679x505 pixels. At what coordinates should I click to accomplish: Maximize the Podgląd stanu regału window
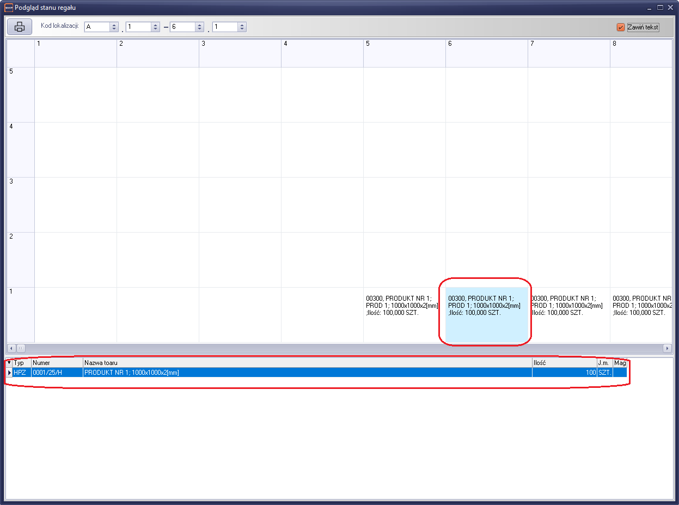pyautogui.click(x=660, y=8)
